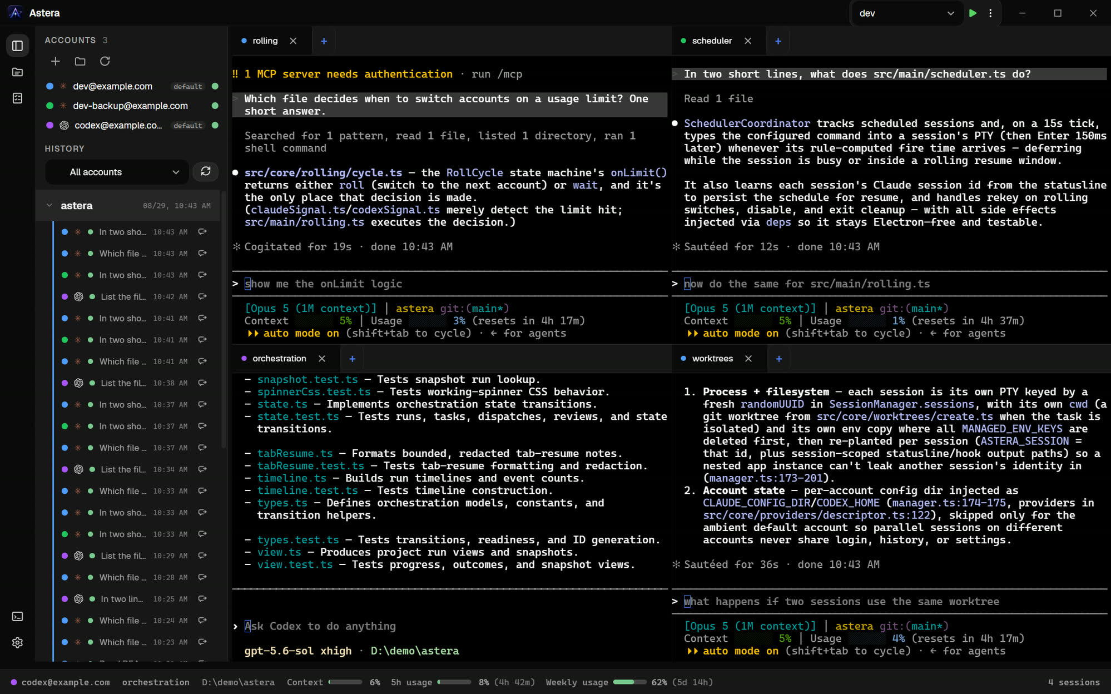Open the three-dot more menu in title bar

pos(990,13)
